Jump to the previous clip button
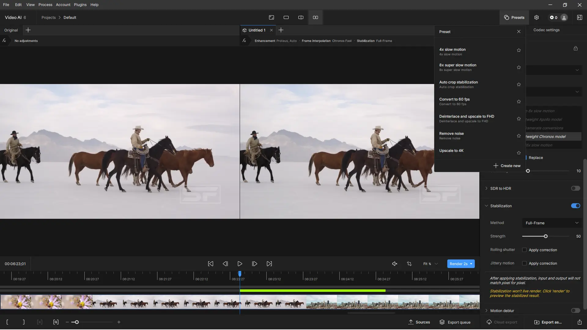 pyautogui.click(x=211, y=264)
